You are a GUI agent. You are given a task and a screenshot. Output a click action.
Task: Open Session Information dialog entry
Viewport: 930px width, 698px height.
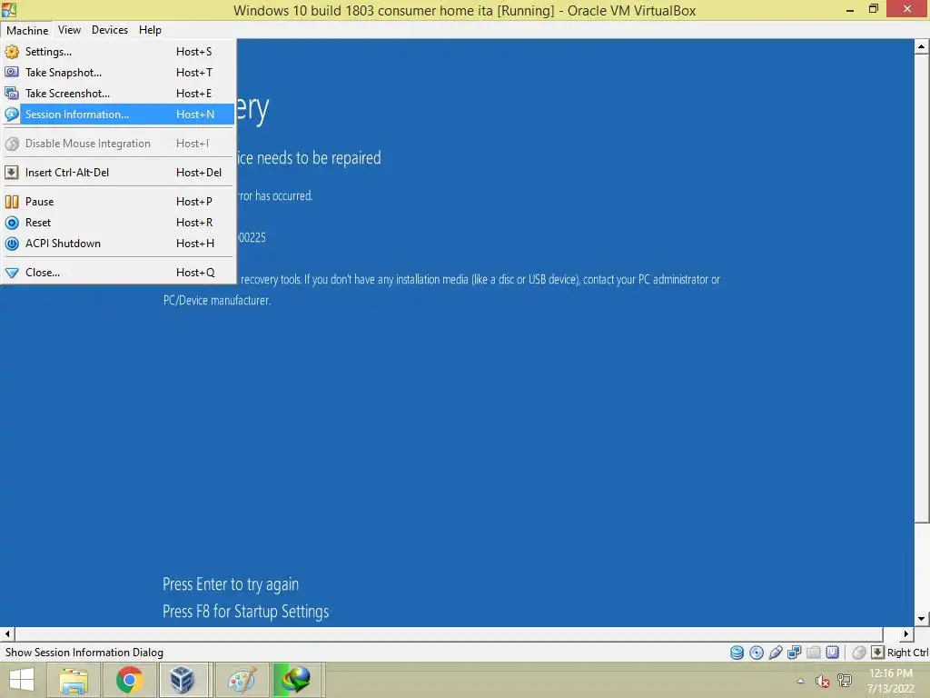pyautogui.click(x=118, y=114)
